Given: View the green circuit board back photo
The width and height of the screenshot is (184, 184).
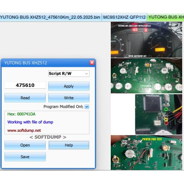Looking at the screenshot, I should pyautogui.click(x=146, y=76).
